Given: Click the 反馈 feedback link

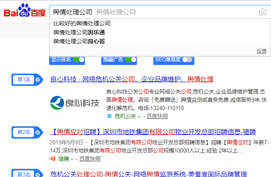Looking at the screenshot, I should [261, 51].
